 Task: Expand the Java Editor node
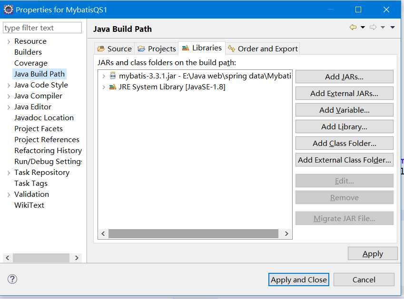[x=9, y=107]
